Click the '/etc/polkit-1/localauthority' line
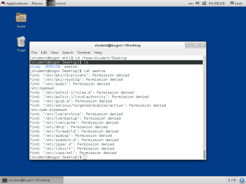Screen dimensions: 246x184 click(x=89, y=97)
